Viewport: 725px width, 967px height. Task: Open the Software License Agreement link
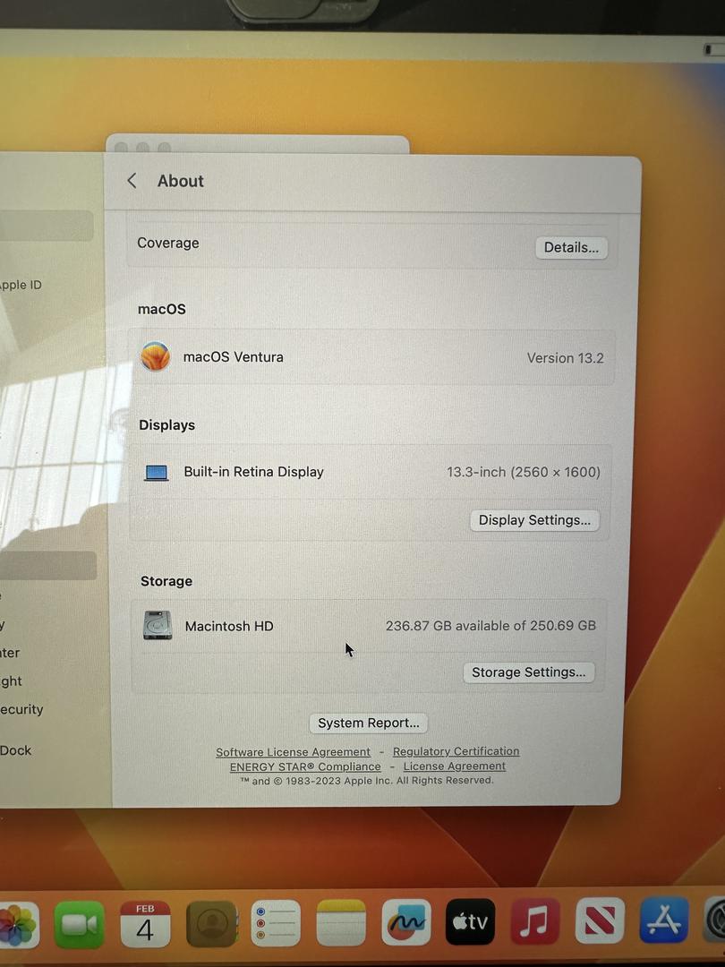[293, 752]
